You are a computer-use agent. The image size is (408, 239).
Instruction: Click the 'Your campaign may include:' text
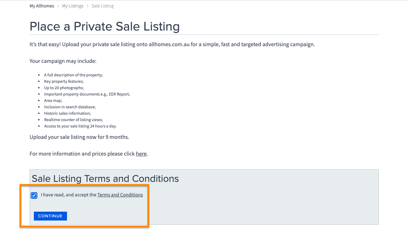click(63, 61)
